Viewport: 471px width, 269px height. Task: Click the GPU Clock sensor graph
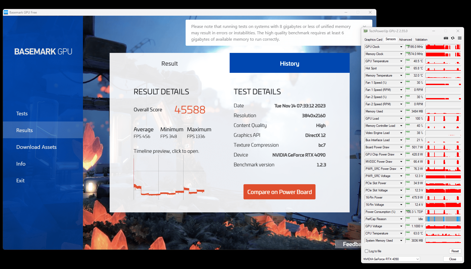443,47
